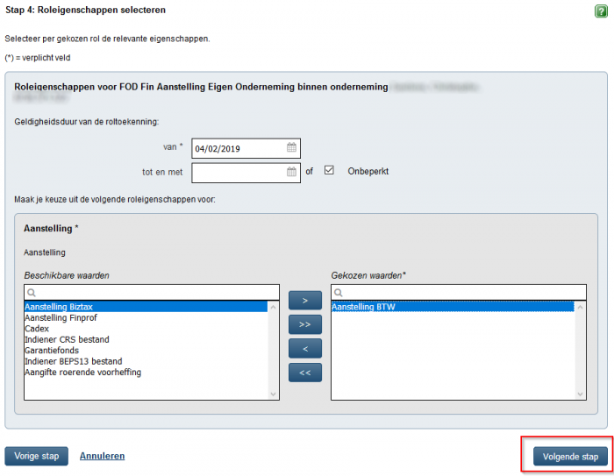Click search icon in Gekozen waarden filter

[x=339, y=292]
